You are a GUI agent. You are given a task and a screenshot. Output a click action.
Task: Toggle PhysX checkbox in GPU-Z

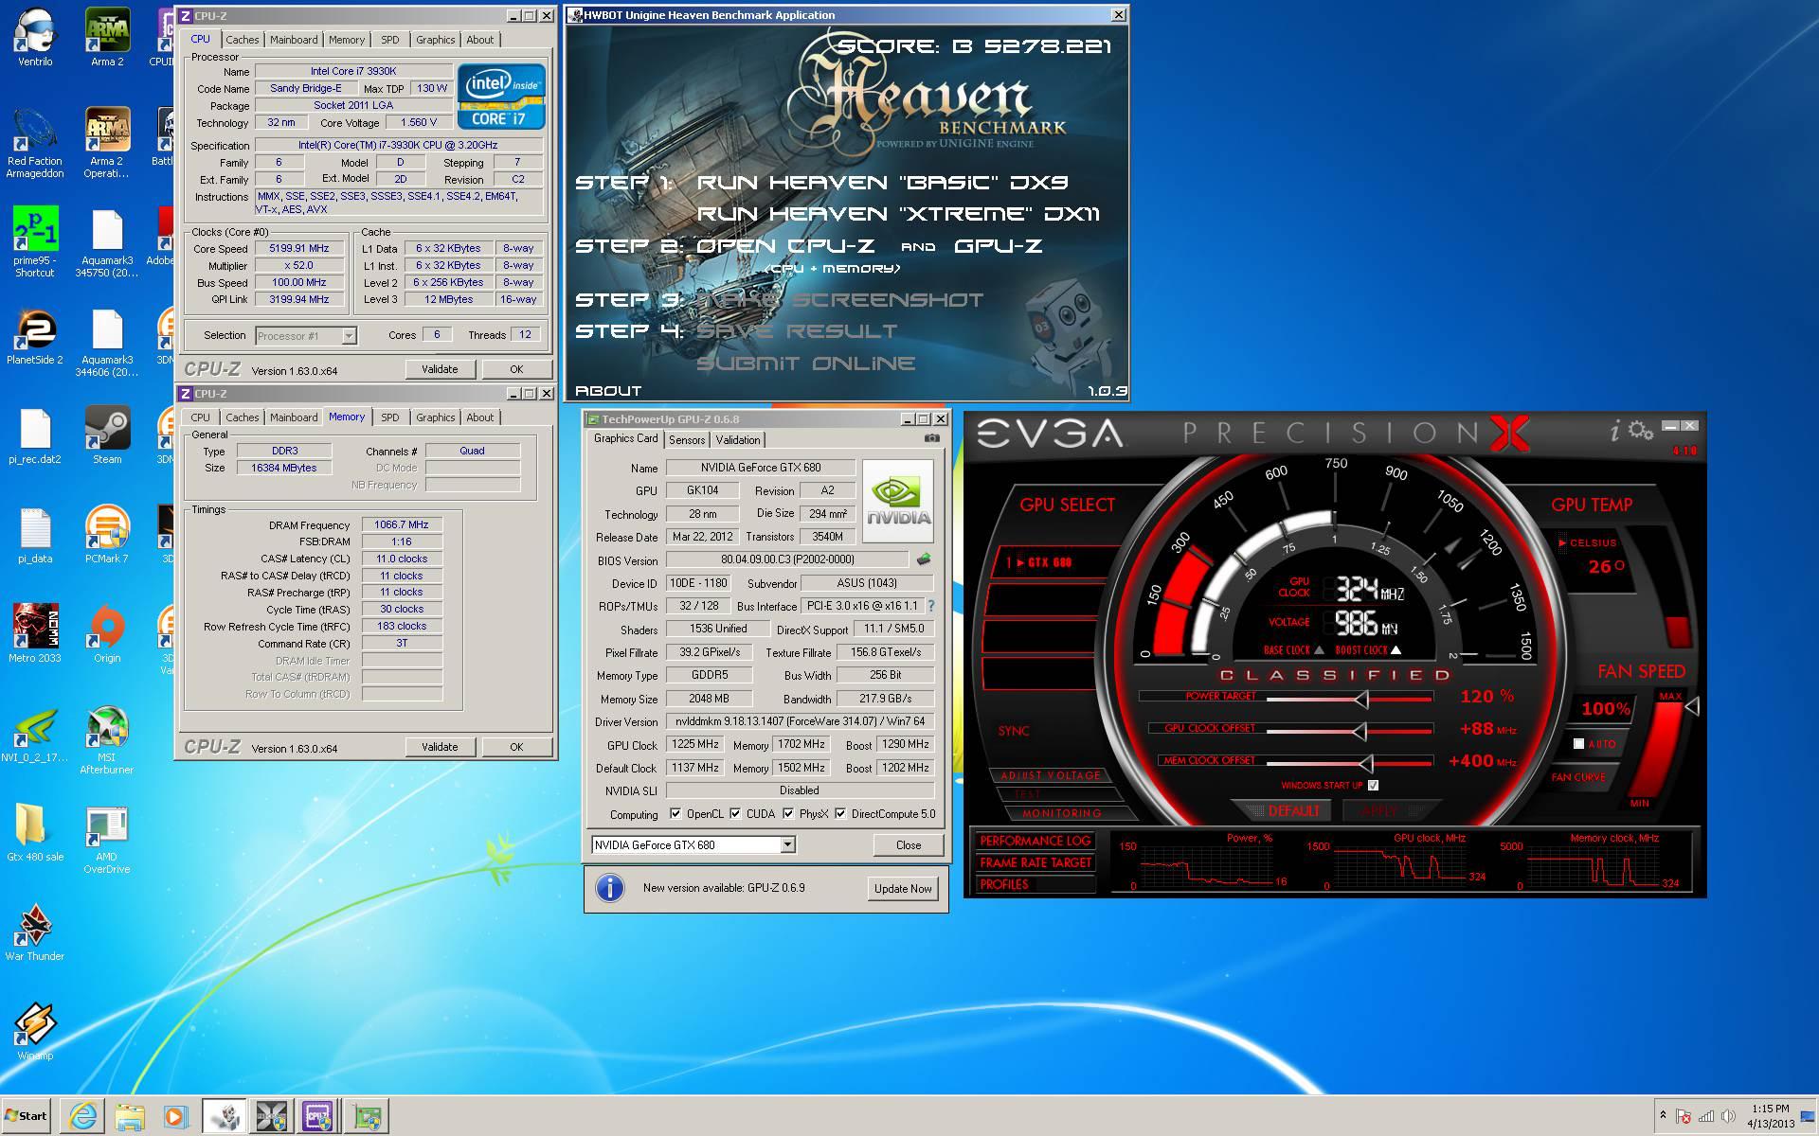tap(788, 813)
